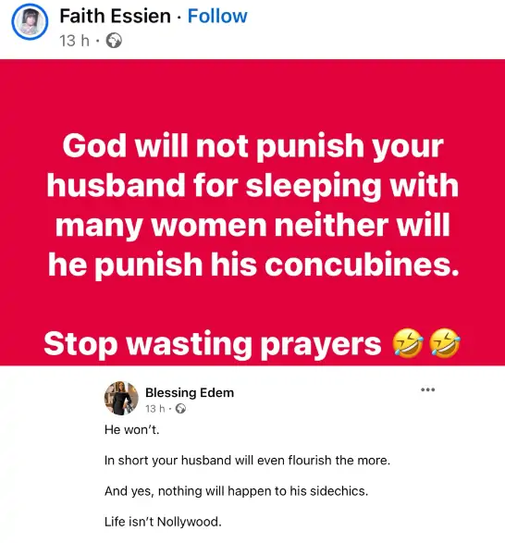Follow Faith Essien

tap(217, 16)
